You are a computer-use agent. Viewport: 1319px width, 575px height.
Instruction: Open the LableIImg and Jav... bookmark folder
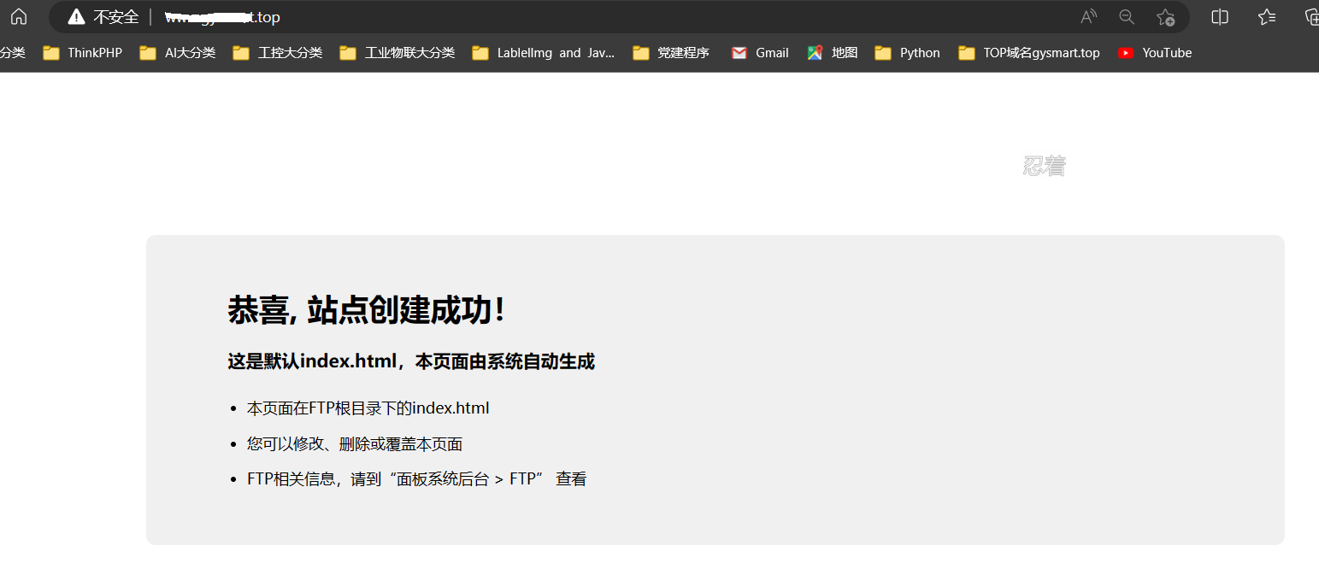click(543, 53)
